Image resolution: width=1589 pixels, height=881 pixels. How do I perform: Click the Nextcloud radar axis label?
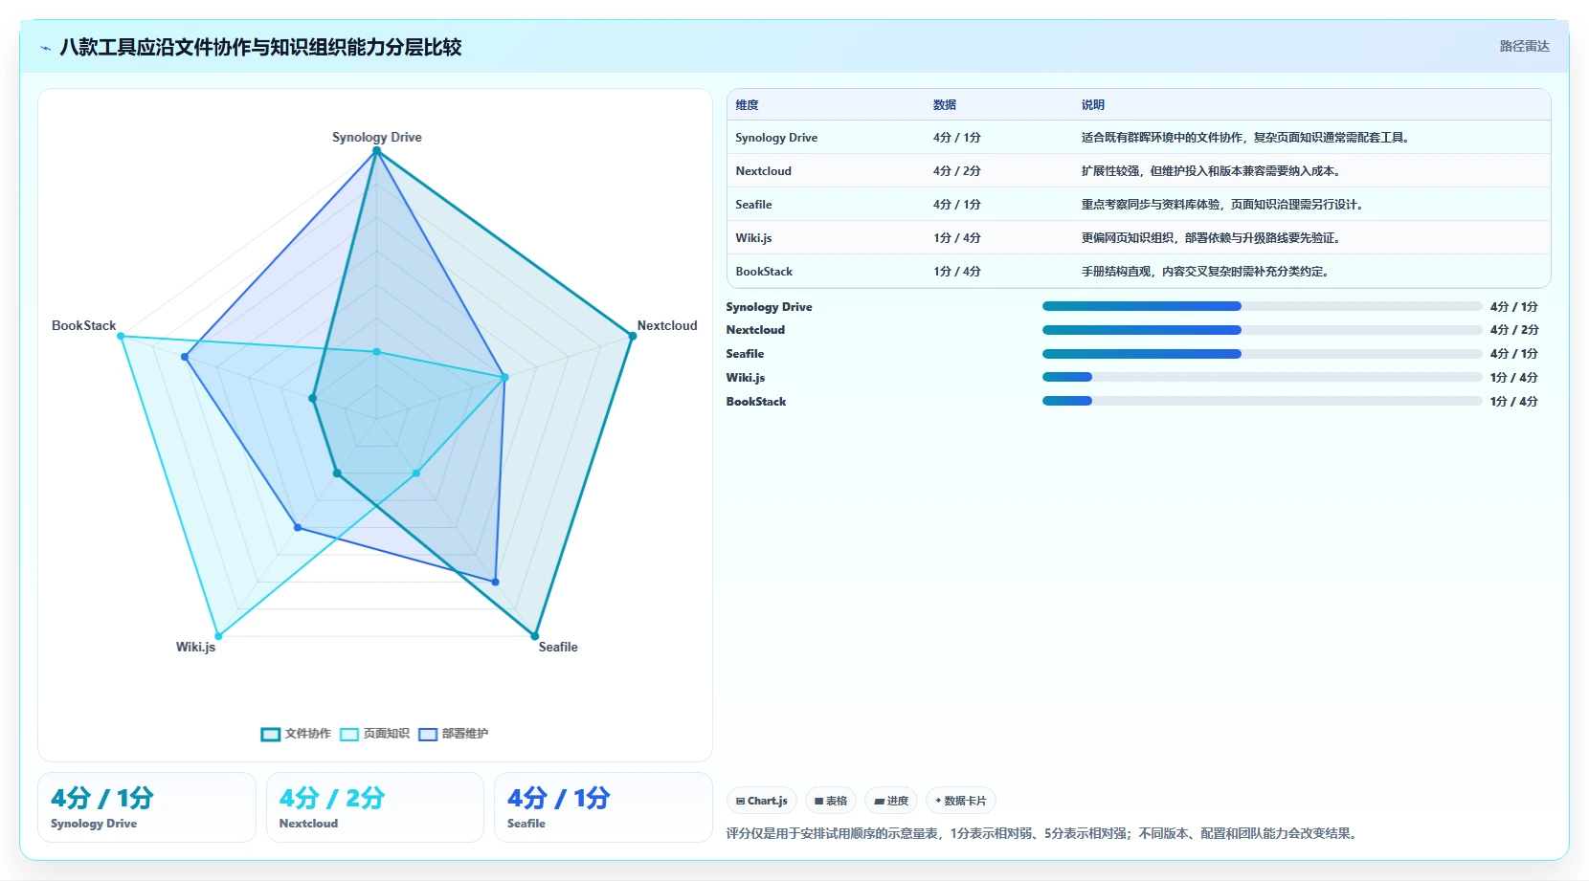point(667,325)
